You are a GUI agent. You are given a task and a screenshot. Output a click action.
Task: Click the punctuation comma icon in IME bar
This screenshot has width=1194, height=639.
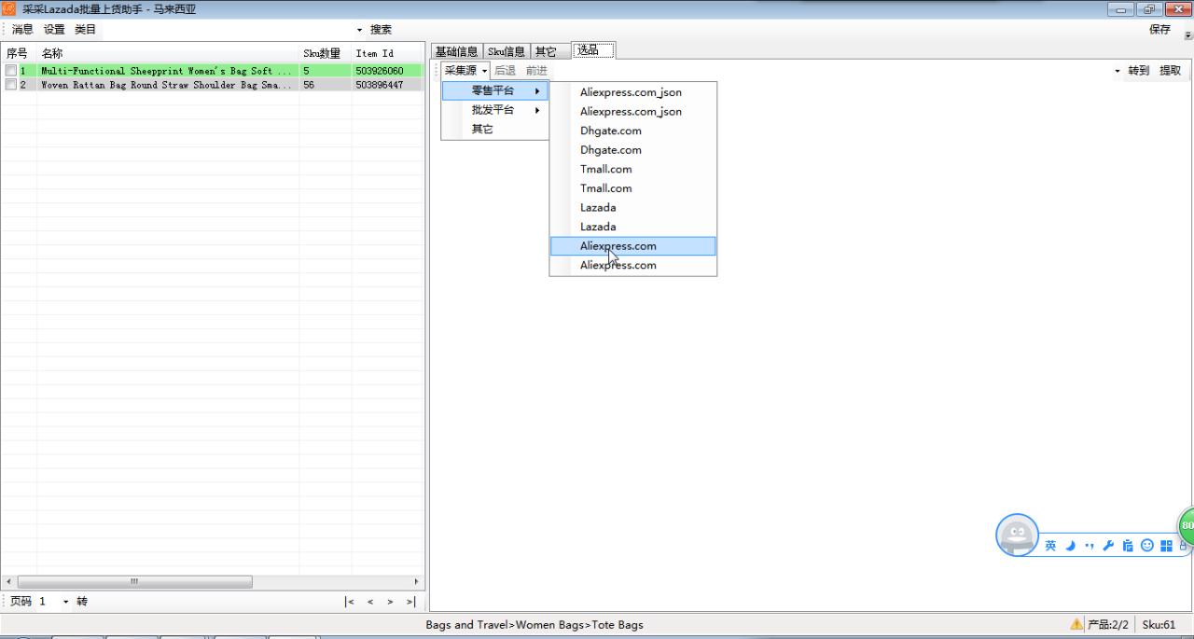click(1090, 546)
